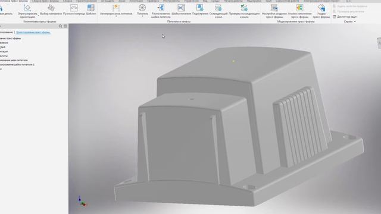Click the Adjust Orientation tool icon
The image size is (381, 214).
27,8
